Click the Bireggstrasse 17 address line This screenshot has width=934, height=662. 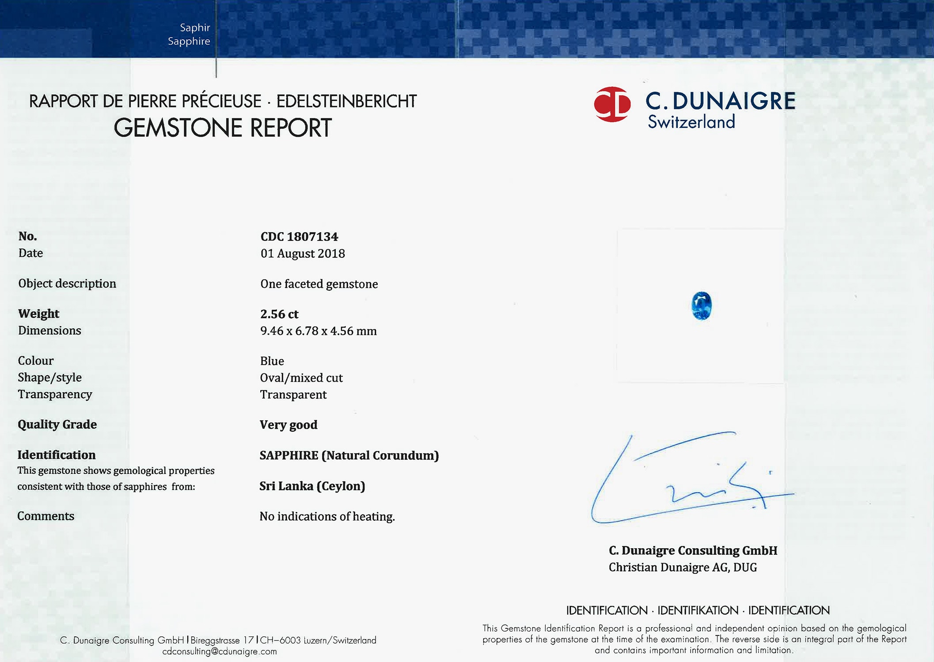tap(222, 640)
